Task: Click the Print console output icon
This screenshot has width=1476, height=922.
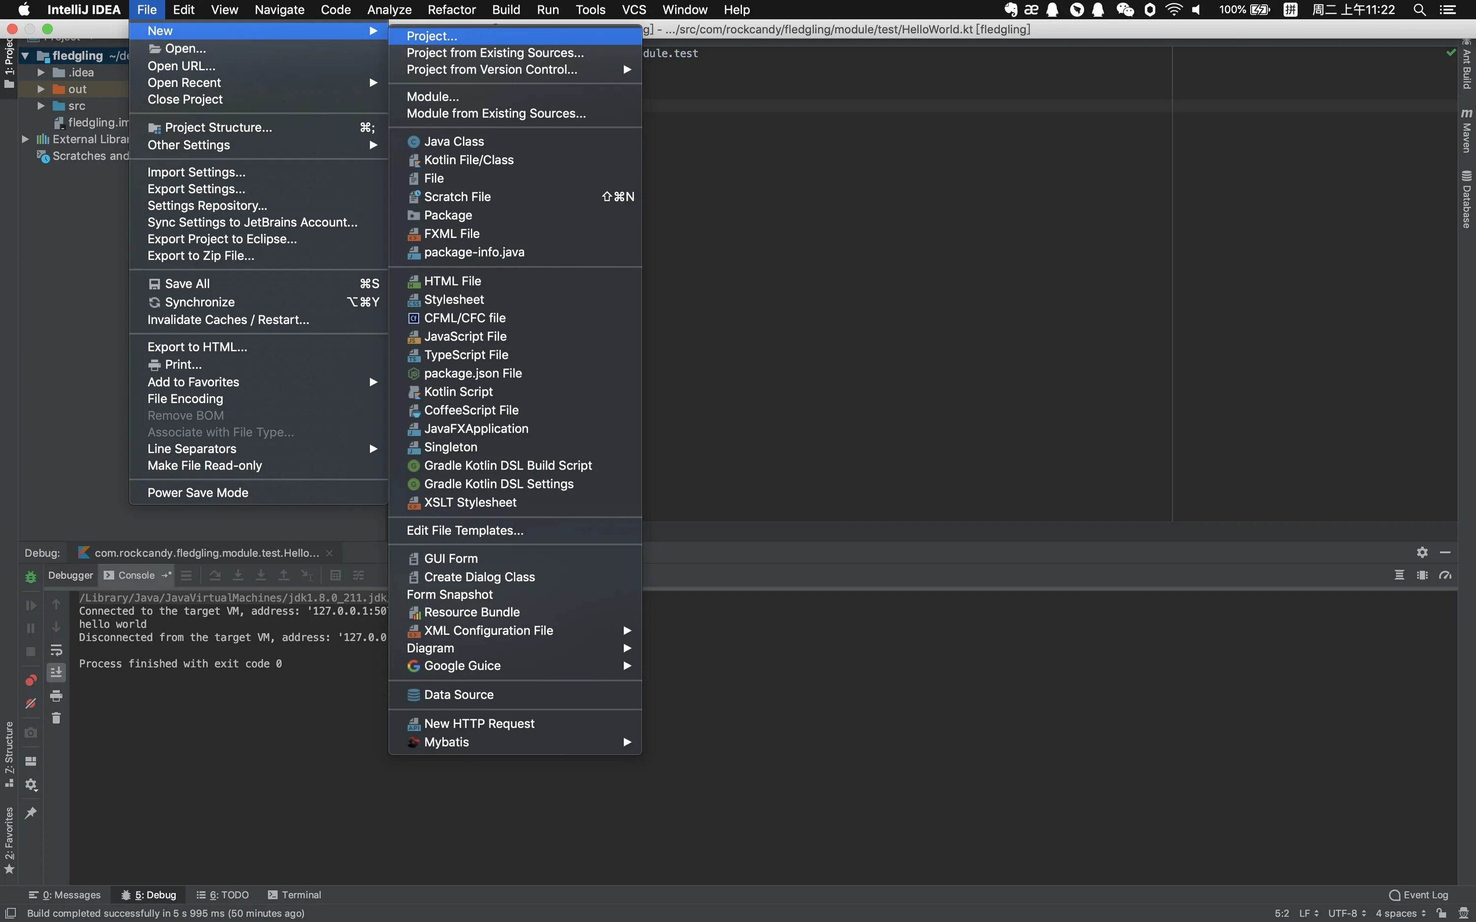Action: [56, 696]
